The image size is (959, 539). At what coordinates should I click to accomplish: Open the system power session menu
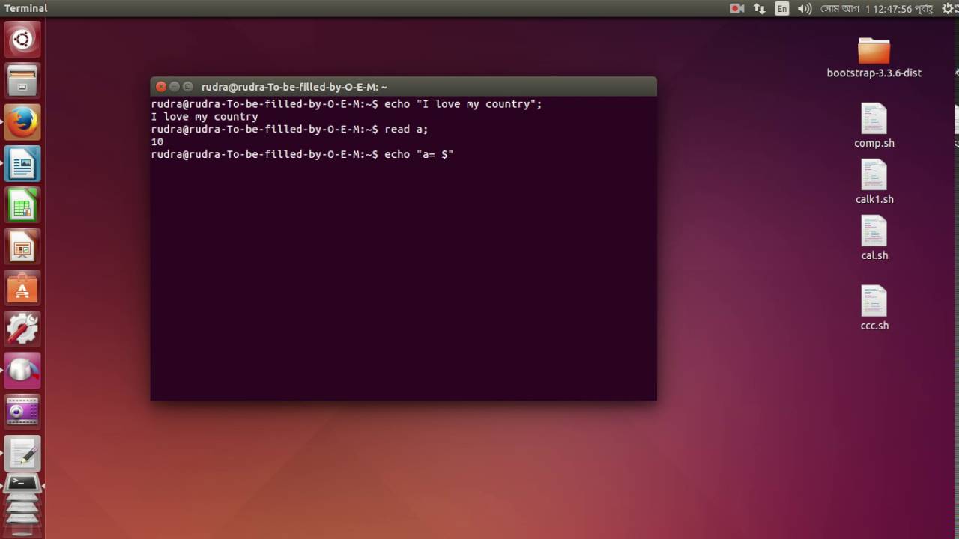point(947,8)
